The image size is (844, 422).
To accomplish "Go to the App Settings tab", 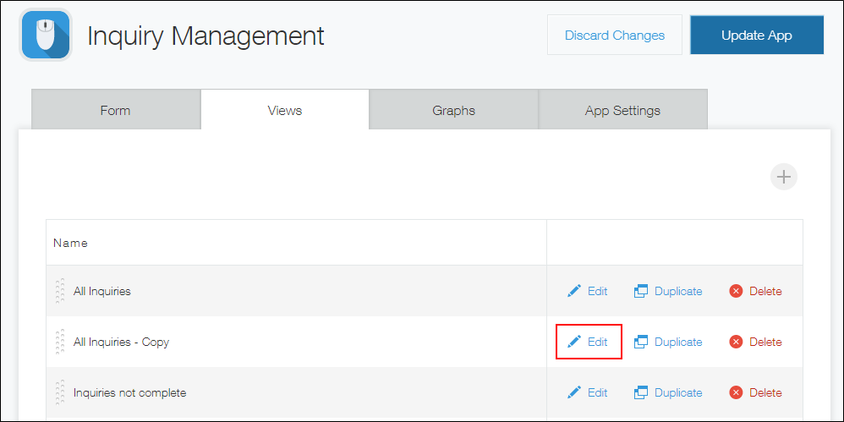I will 622,110.
